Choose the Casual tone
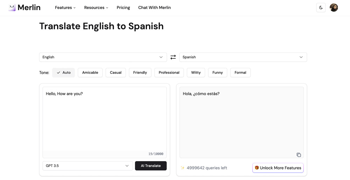 (115, 73)
